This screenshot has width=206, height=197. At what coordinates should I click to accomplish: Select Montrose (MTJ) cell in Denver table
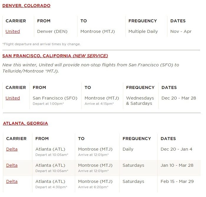98,31
